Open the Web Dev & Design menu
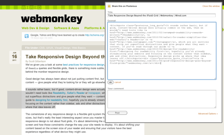The width and height of the screenshot is (224, 135). click(35, 28)
